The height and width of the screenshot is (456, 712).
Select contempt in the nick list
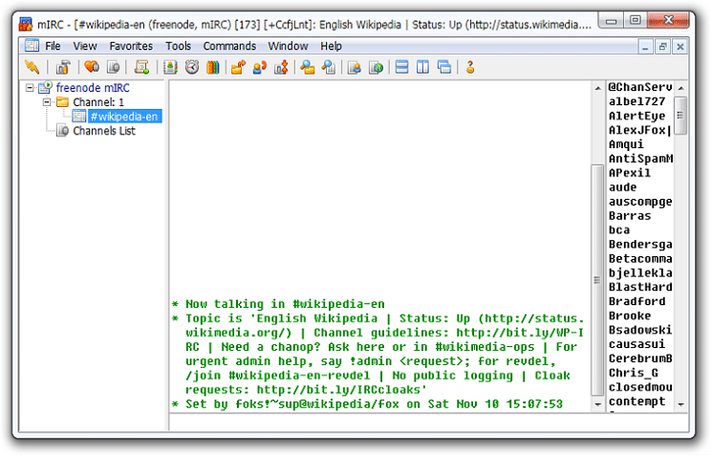click(637, 402)
